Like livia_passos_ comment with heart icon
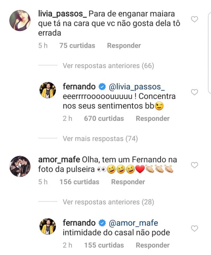This screenshot has height=255, width=211. pyautogui.click(x=194, y=19)
